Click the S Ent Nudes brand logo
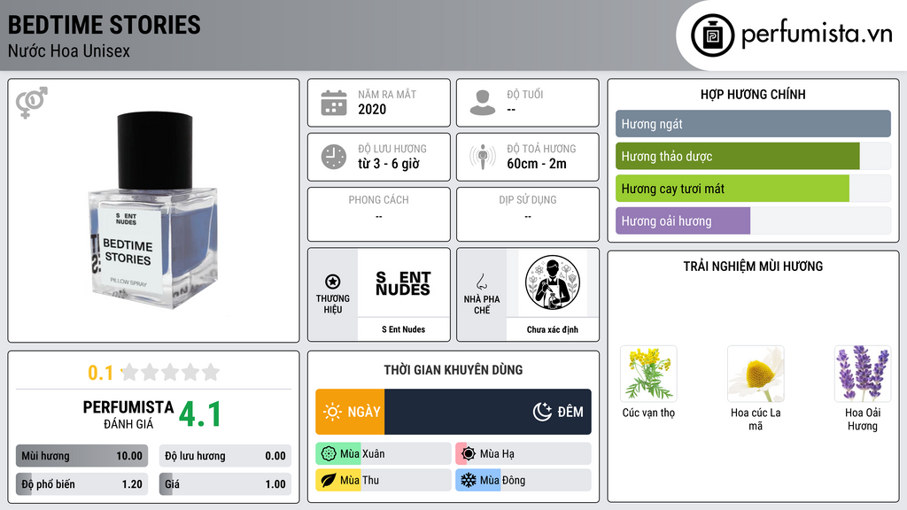 [x=403, y=283]
